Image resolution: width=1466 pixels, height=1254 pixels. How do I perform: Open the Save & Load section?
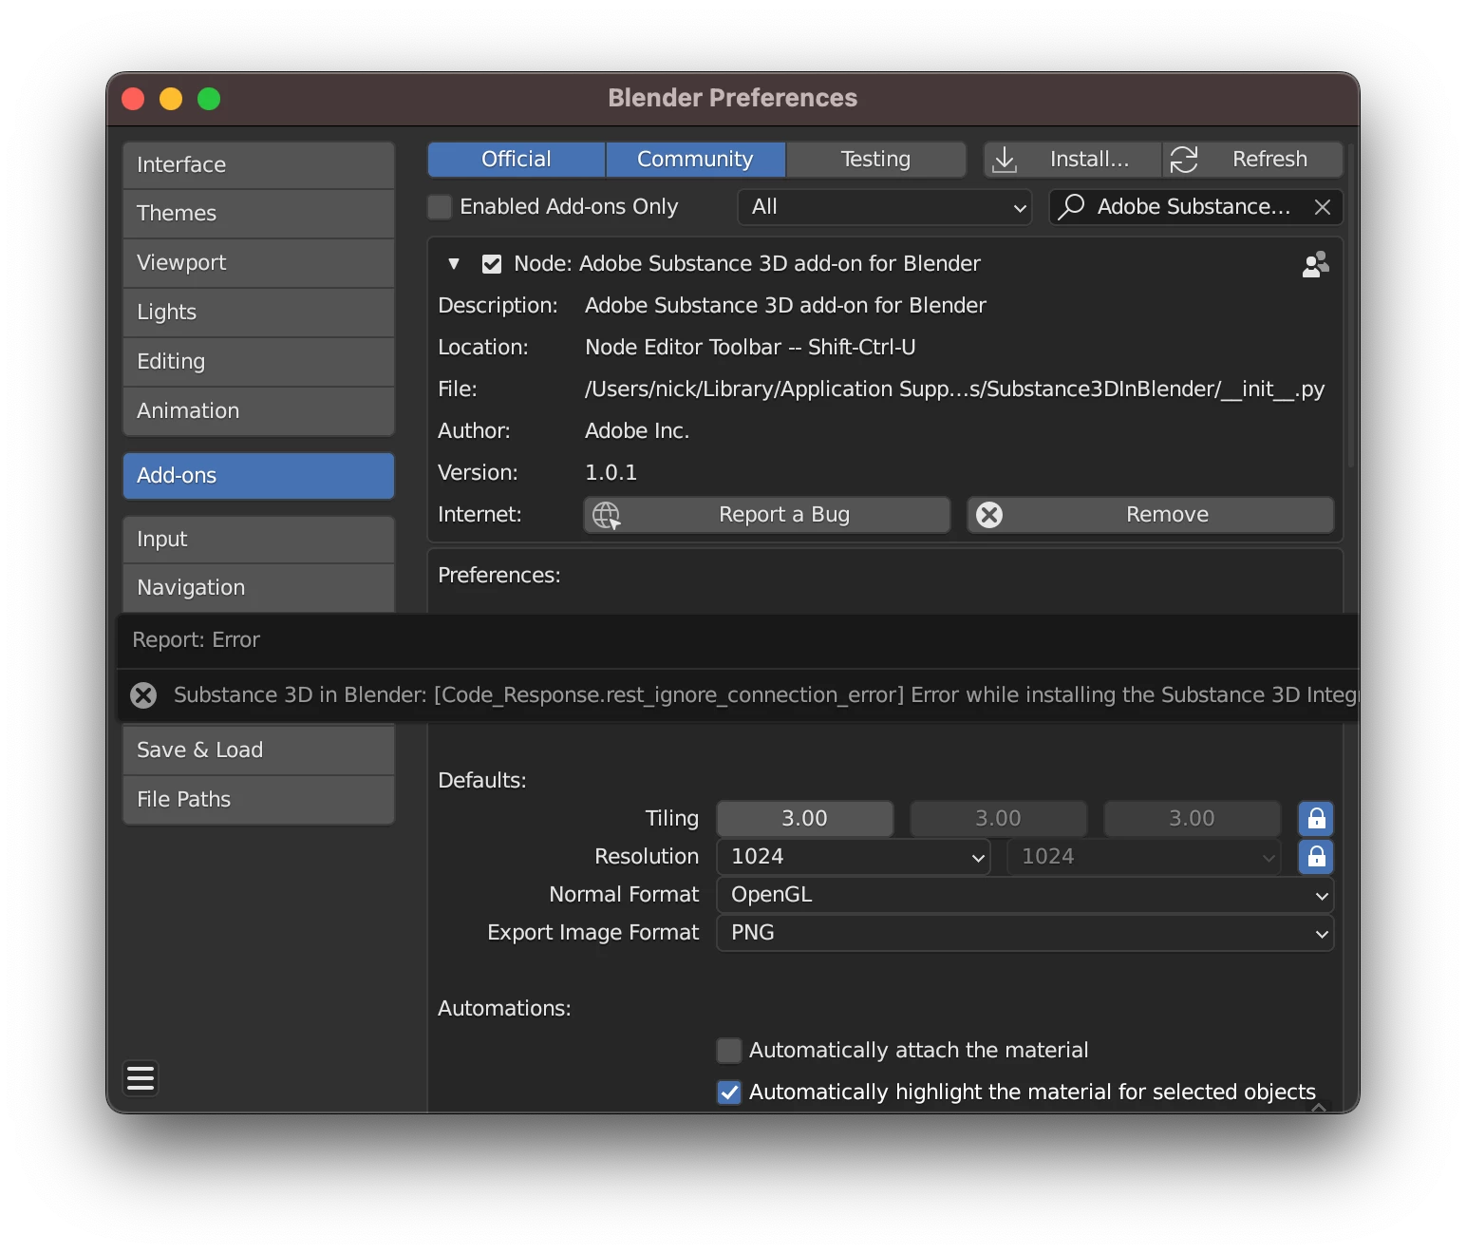click(x=258, y=750)
